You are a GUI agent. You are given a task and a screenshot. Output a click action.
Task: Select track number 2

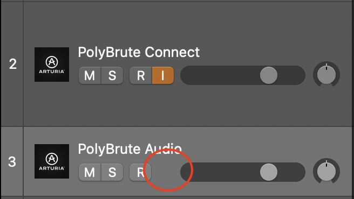pyautogui.click(x=12, y=64)
